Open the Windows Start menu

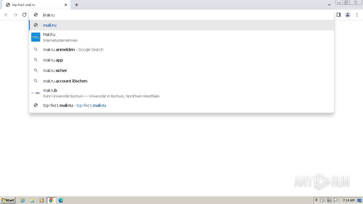point(8,200)
